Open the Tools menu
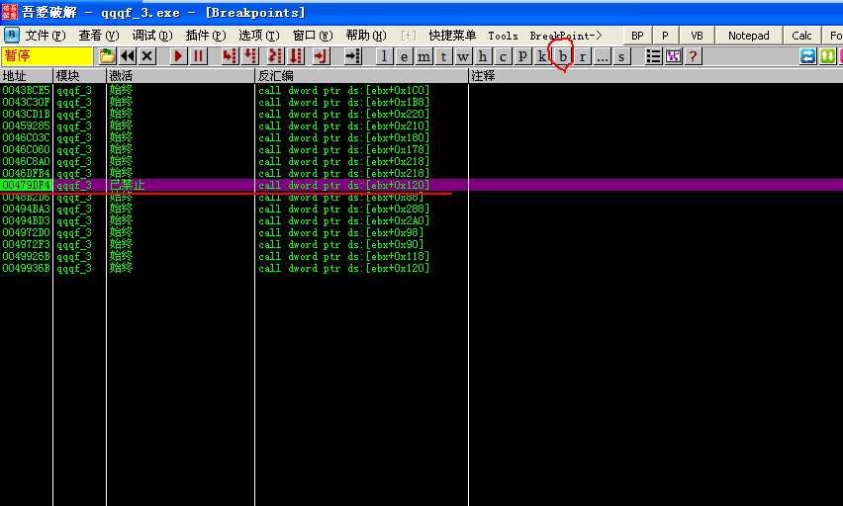The height and width of the screenshot is (506, 843). click(x=503, y=36)
